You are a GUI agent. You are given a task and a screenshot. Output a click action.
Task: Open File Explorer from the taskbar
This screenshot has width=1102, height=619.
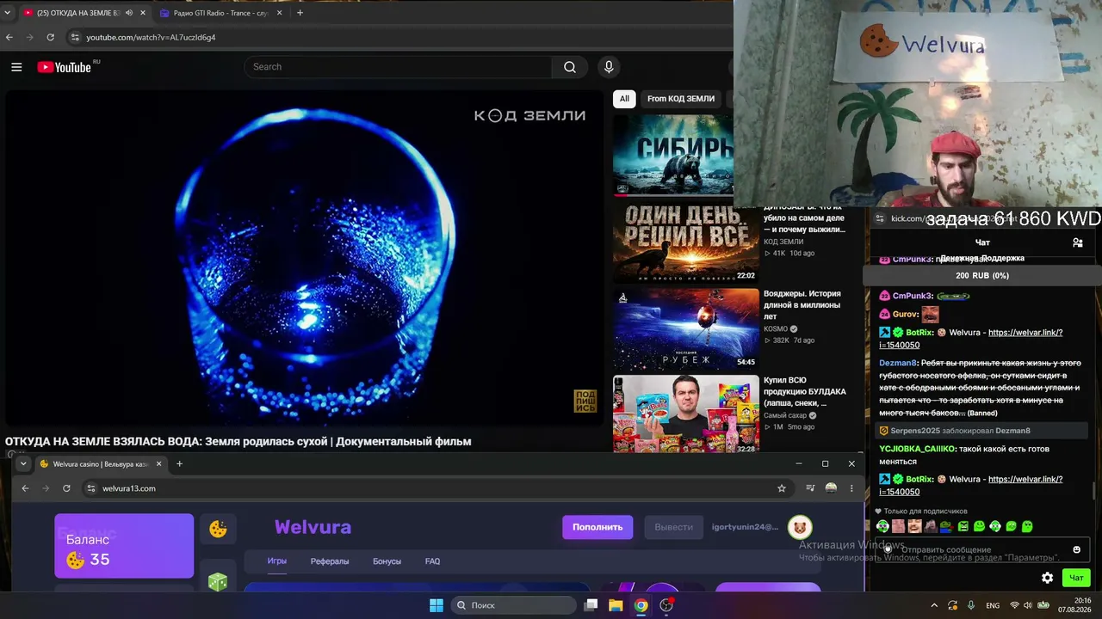(616, 605)
